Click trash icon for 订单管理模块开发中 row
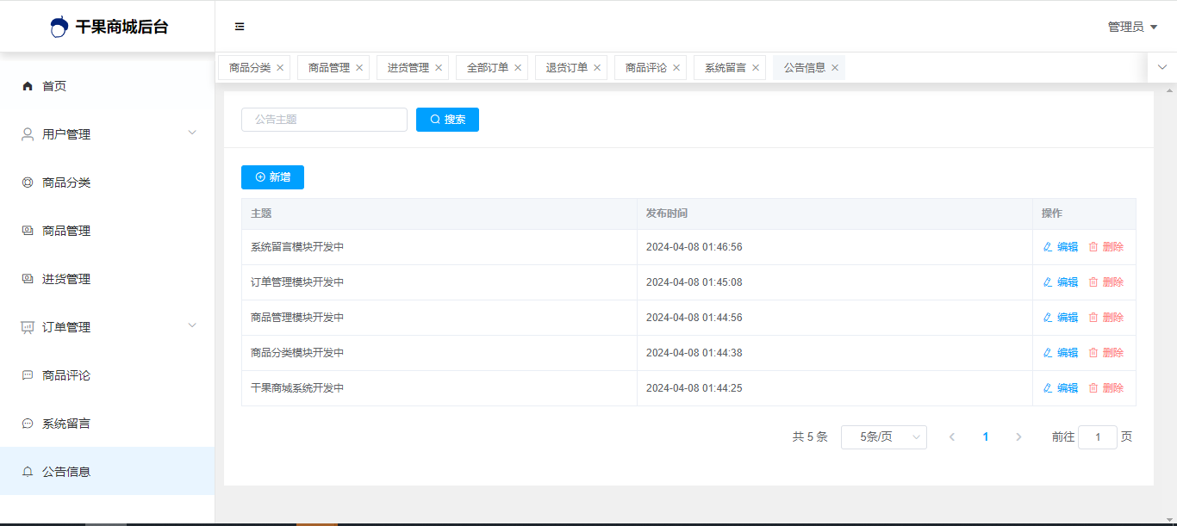This screenshot has height=526, width=1177. click(x=1093, y=282)
